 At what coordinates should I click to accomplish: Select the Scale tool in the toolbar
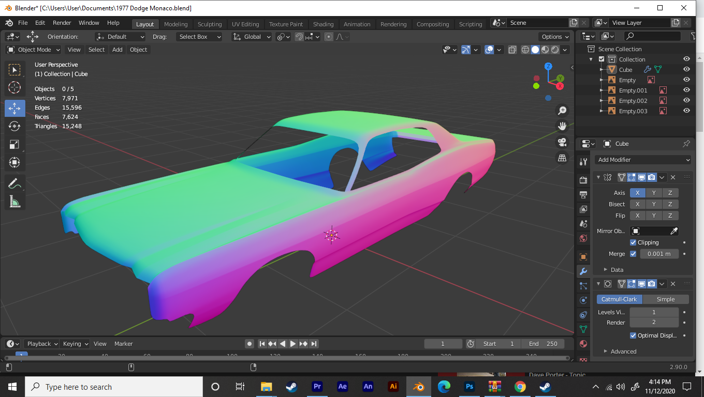coord(14,144)
